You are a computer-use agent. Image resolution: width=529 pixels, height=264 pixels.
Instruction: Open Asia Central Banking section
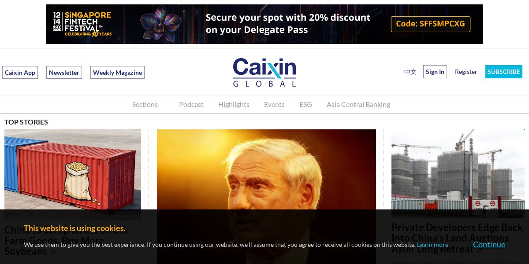358,104
